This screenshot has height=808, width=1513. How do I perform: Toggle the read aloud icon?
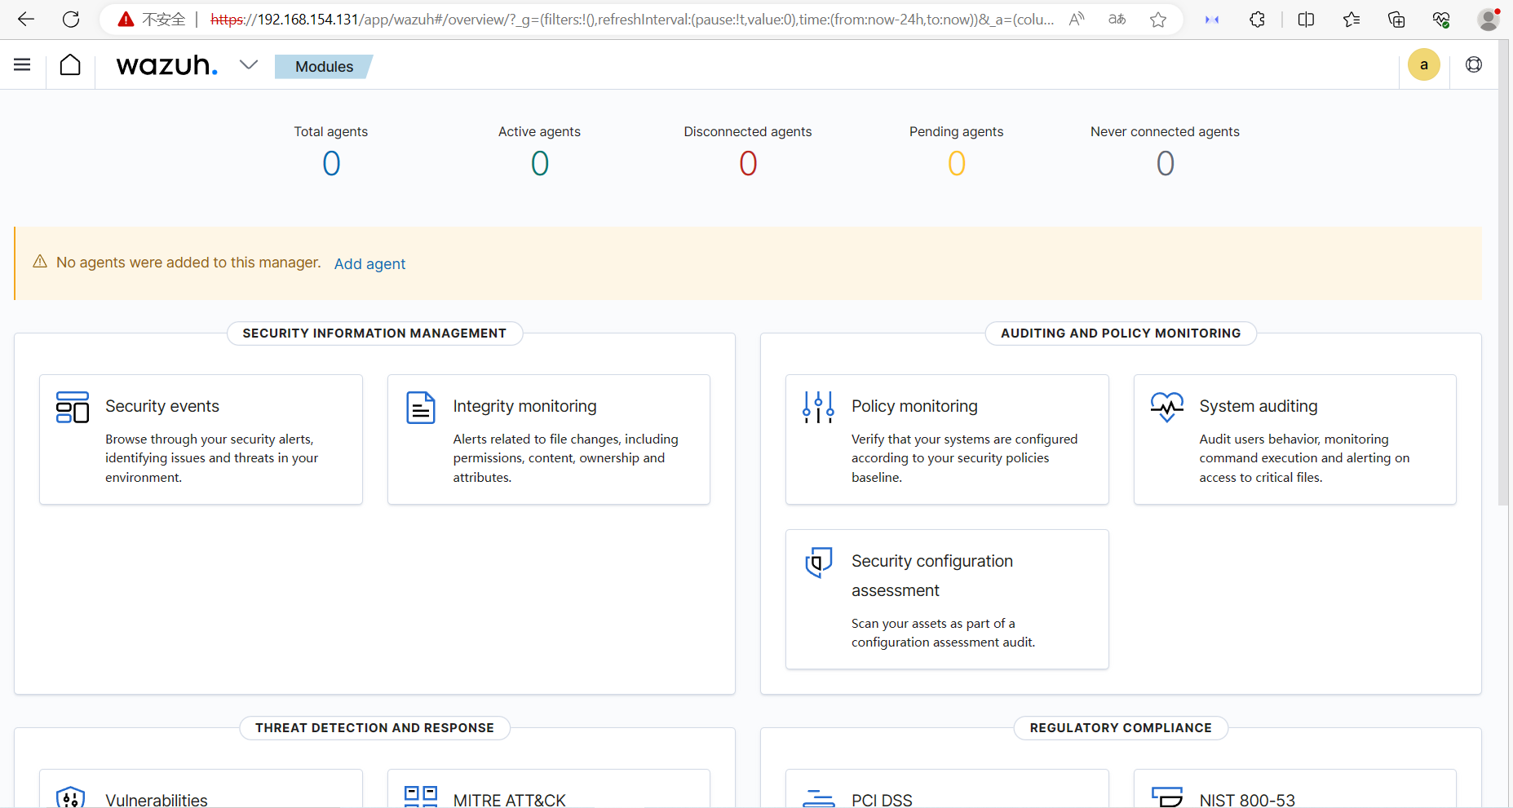(x=1077, y=20)
